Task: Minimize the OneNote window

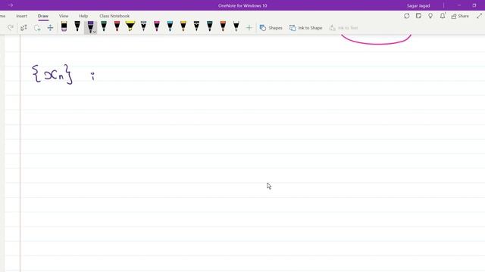Action: click(459, 5)
